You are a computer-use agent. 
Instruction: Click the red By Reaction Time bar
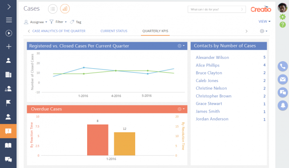point(98,140)
